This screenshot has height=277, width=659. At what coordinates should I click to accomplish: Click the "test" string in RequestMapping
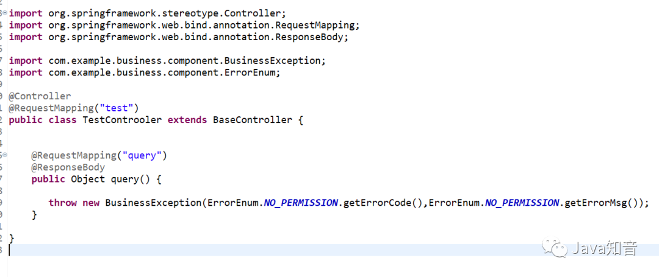tap(116, 108)
